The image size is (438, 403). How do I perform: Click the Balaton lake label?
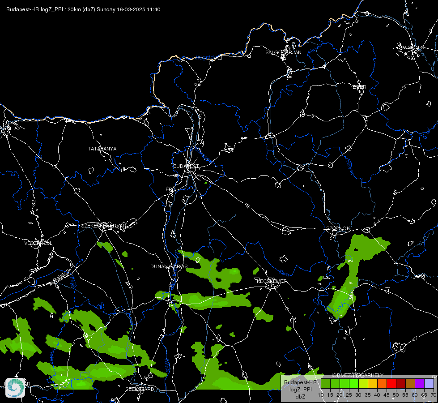[x=61, y=276]
